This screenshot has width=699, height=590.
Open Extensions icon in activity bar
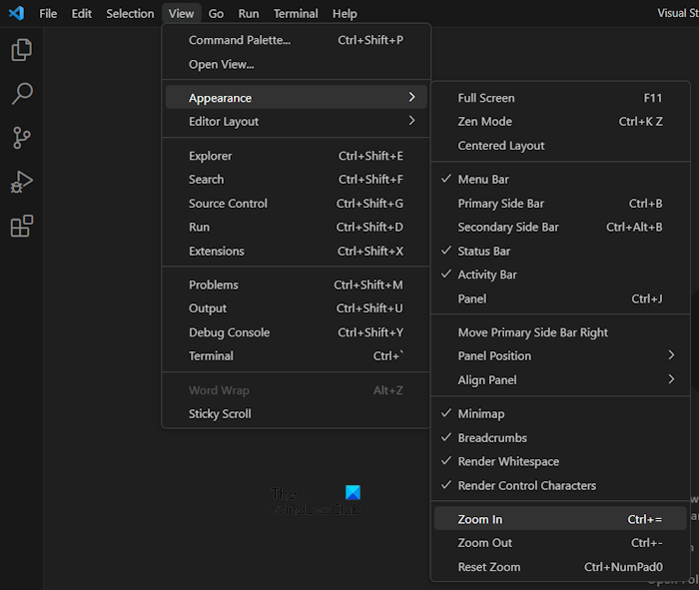pyautogui.click(x=21, y=227)
